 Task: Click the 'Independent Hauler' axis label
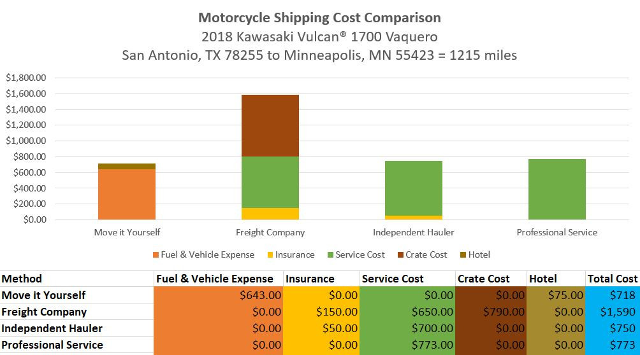click(414, 232)
